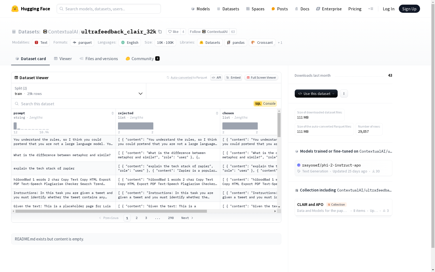The image size is (435, 272).
Task: Open the Datasets nav item
Action: (228, 9)
